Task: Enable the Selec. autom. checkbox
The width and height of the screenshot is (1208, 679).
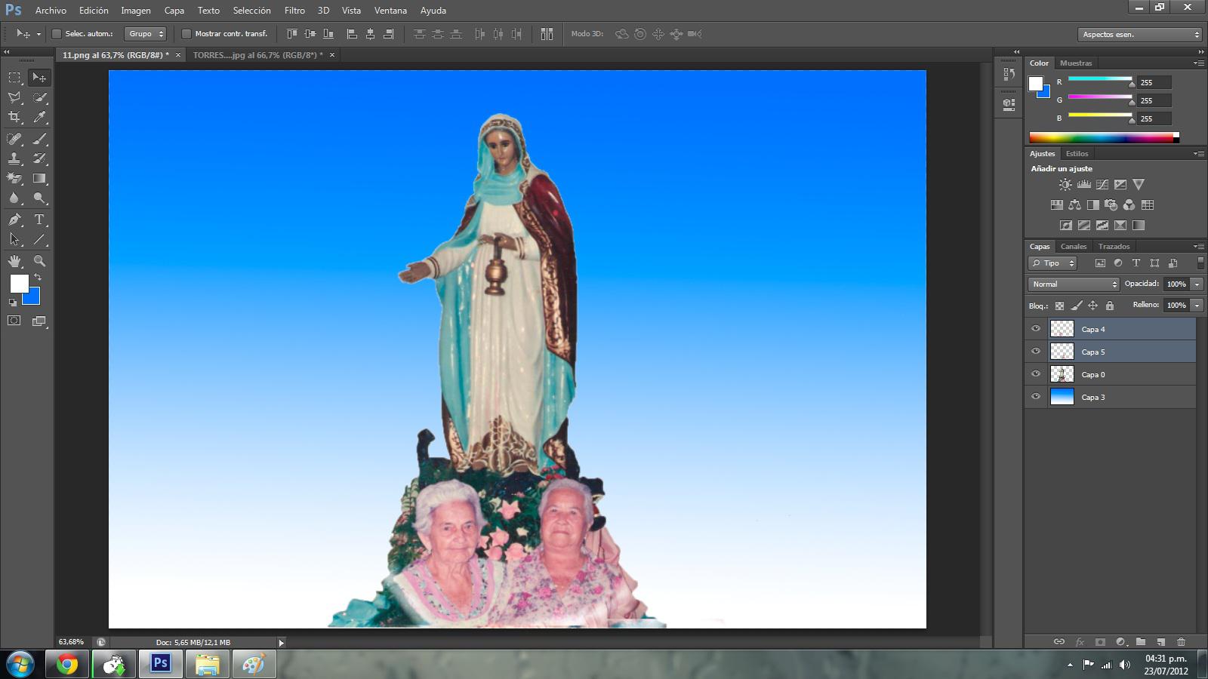Action: (x=57, y=34)
